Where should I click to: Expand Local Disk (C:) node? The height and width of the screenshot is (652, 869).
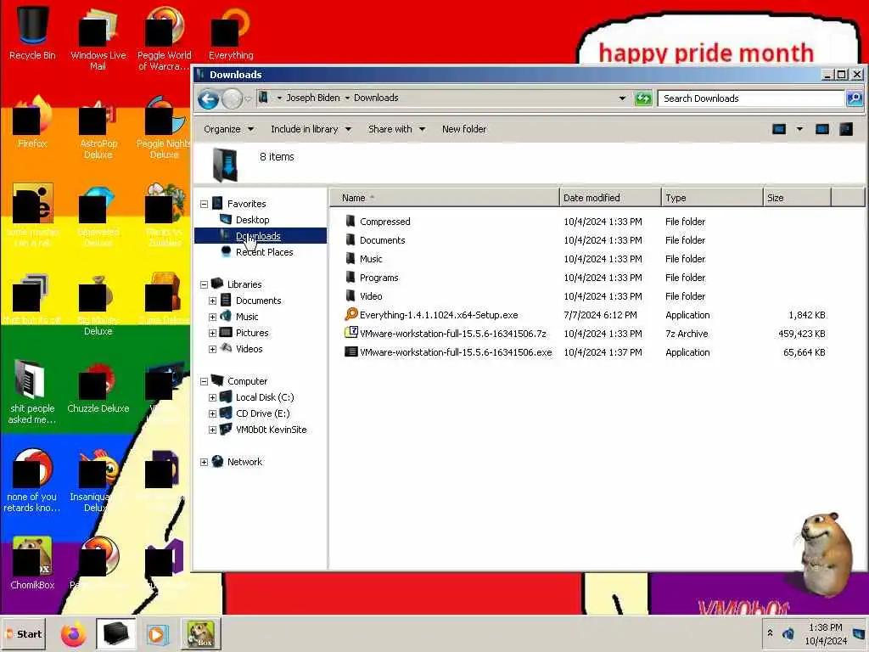click(212, 397)
